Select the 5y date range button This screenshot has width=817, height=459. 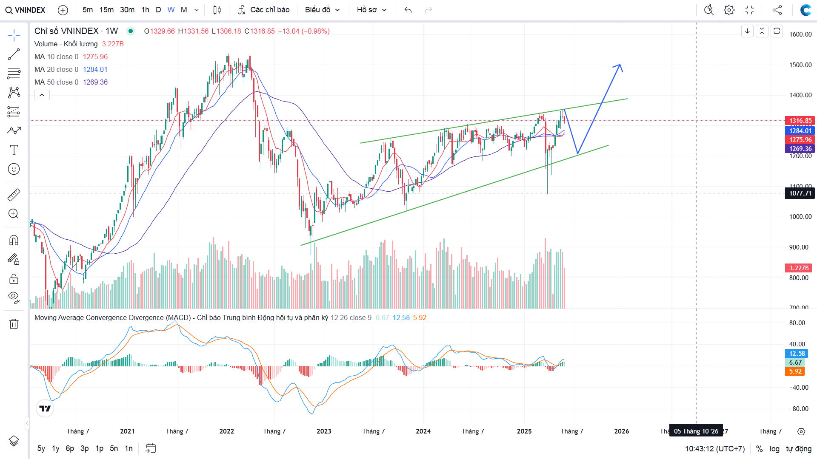coord(41,448)
